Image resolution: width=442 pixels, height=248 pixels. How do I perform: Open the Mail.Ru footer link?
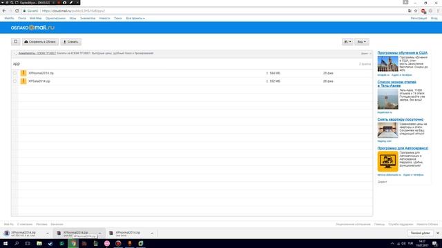pos(9,225)
